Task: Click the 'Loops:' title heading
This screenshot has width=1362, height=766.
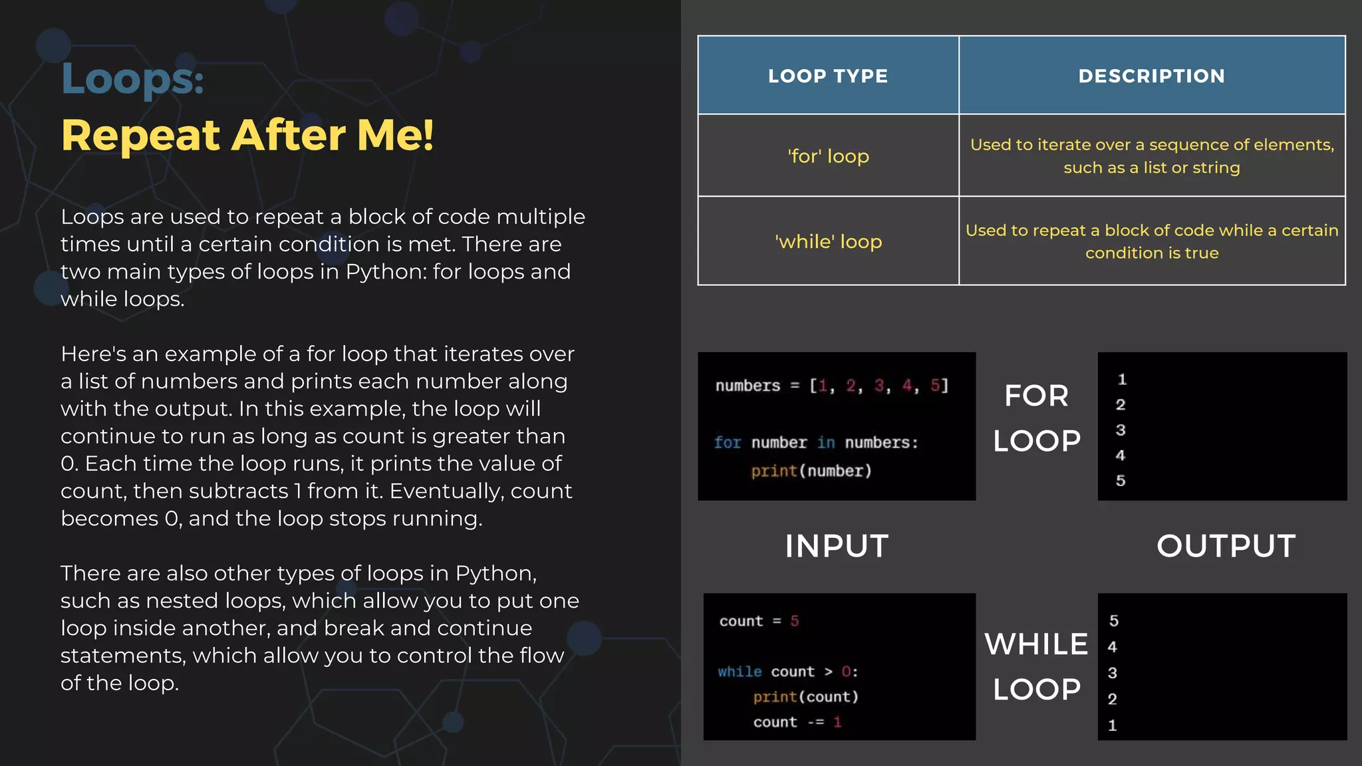Action: 132,78
